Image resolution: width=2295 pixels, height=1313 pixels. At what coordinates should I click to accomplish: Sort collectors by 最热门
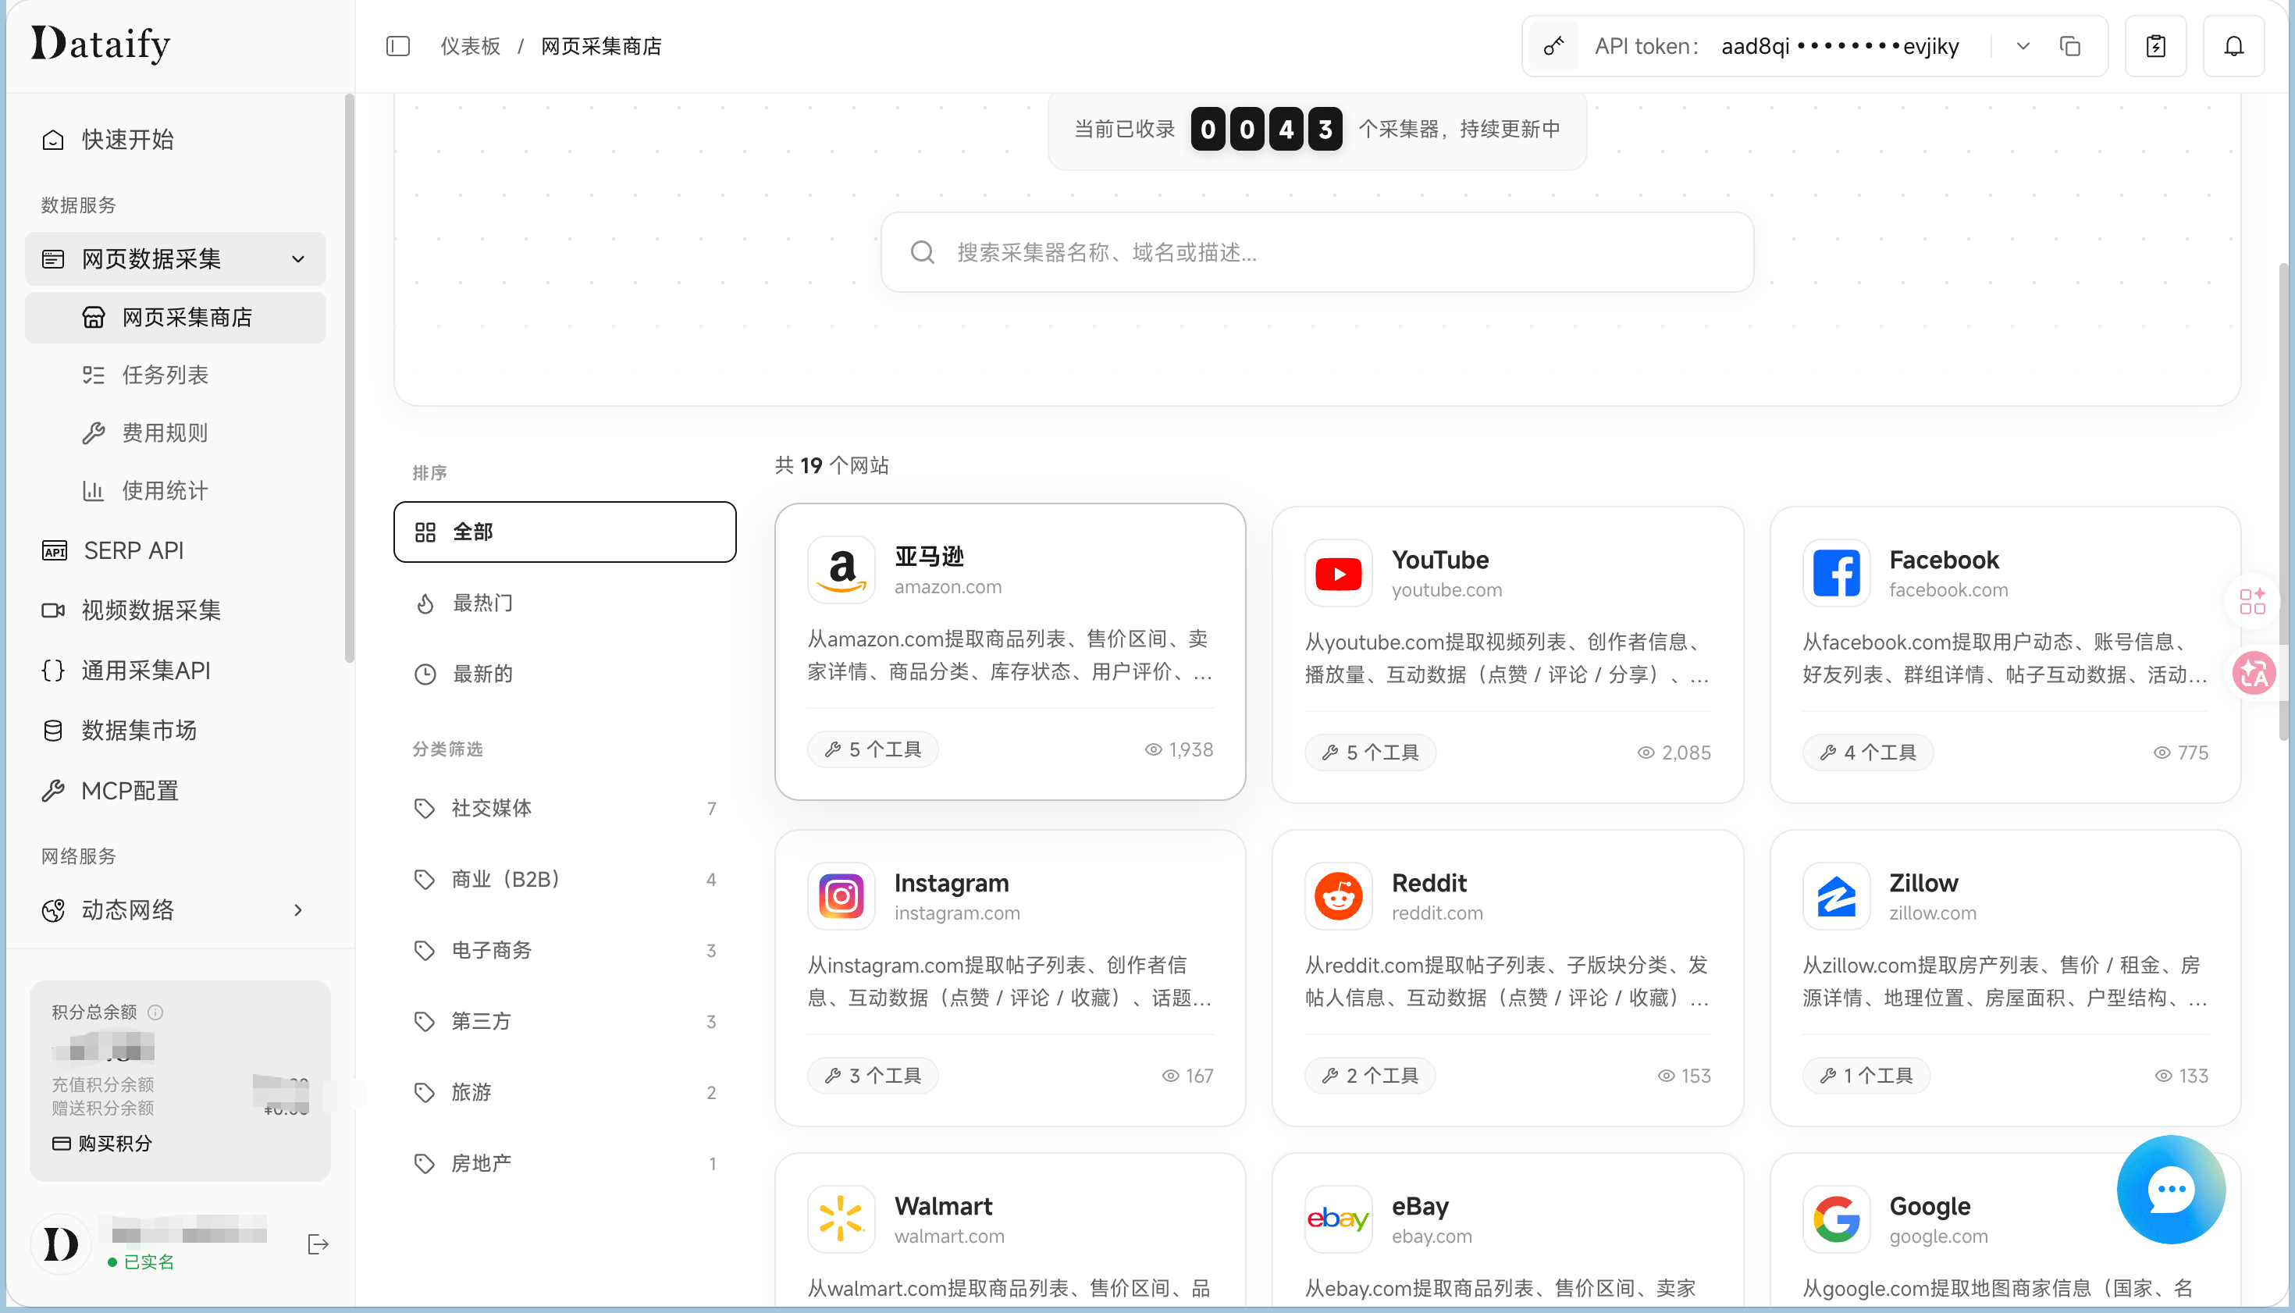(564, 603)
